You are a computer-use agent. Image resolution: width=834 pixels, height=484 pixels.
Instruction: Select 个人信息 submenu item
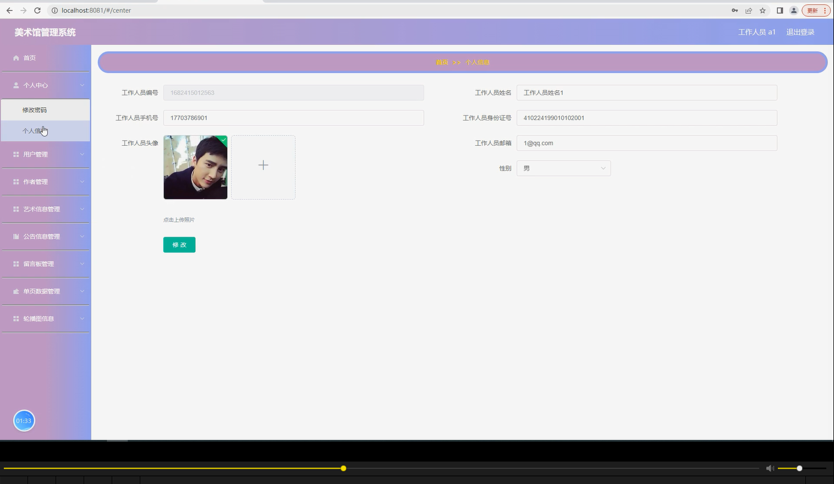(45, 131)
